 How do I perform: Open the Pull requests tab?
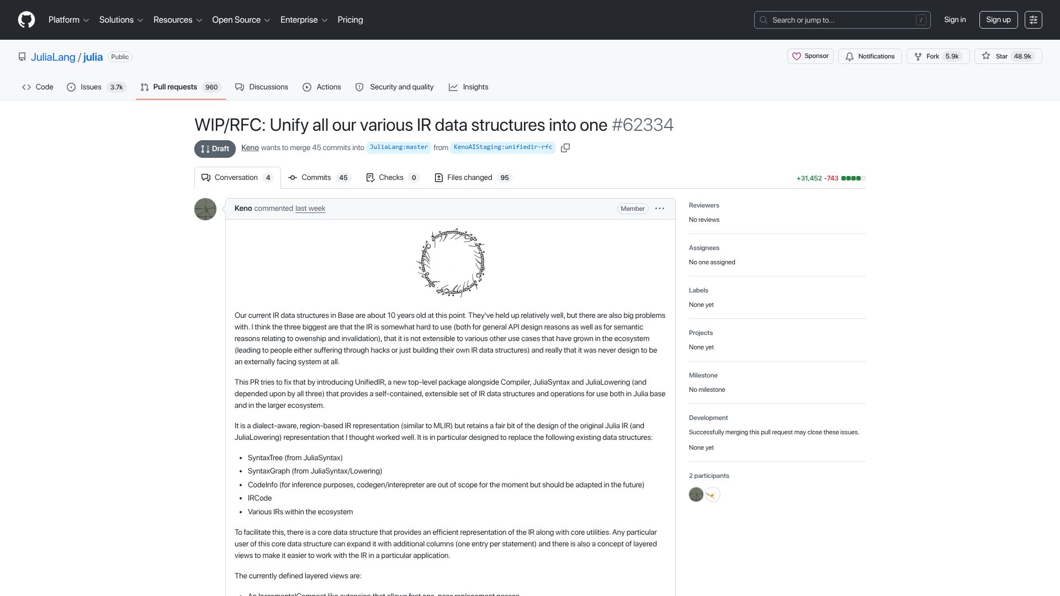pos(181,87)
